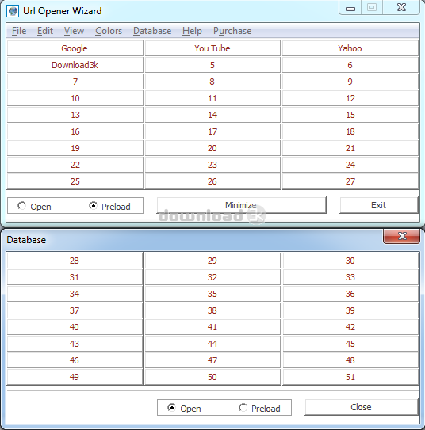The height and width of the screenshot is (430, 425).
Task: Open the Database menu
Action: click(152, 31)
